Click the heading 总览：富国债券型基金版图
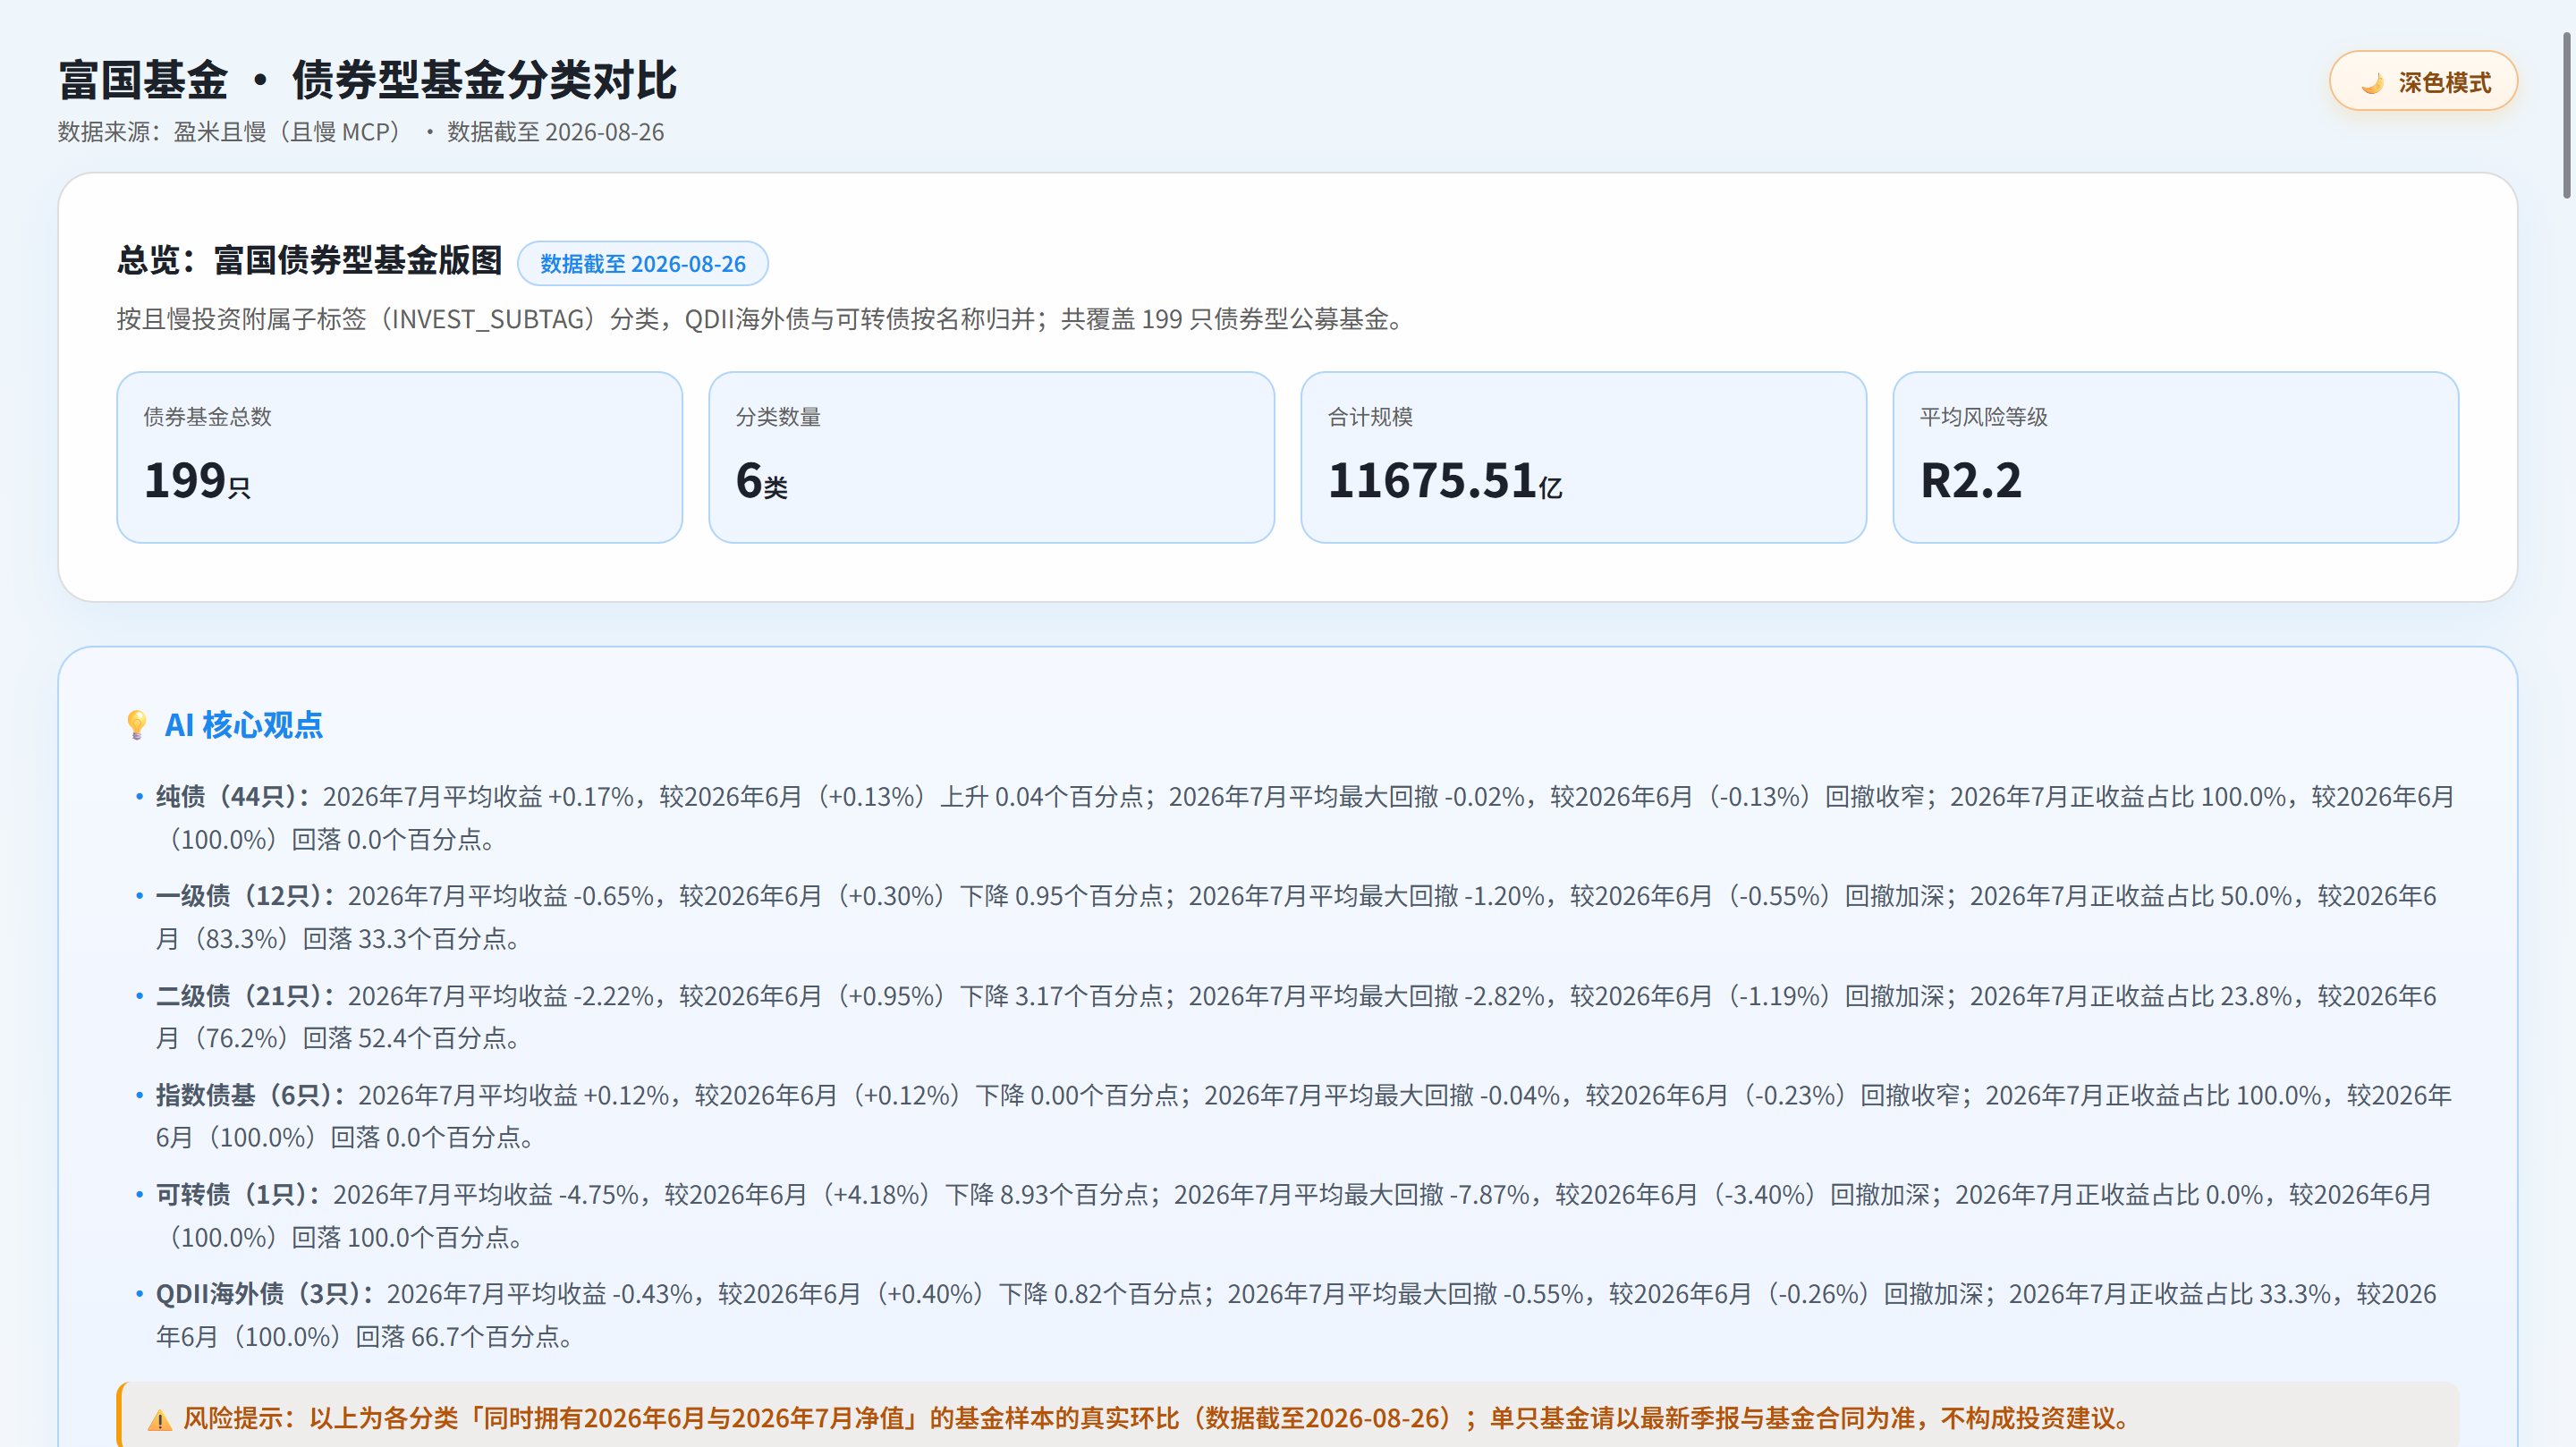 [x=309, y=261]
